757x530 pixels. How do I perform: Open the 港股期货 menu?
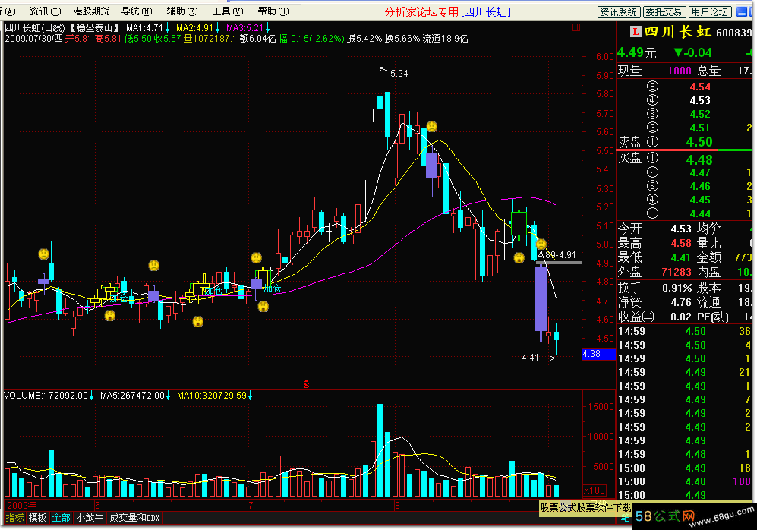click(91, 11)
